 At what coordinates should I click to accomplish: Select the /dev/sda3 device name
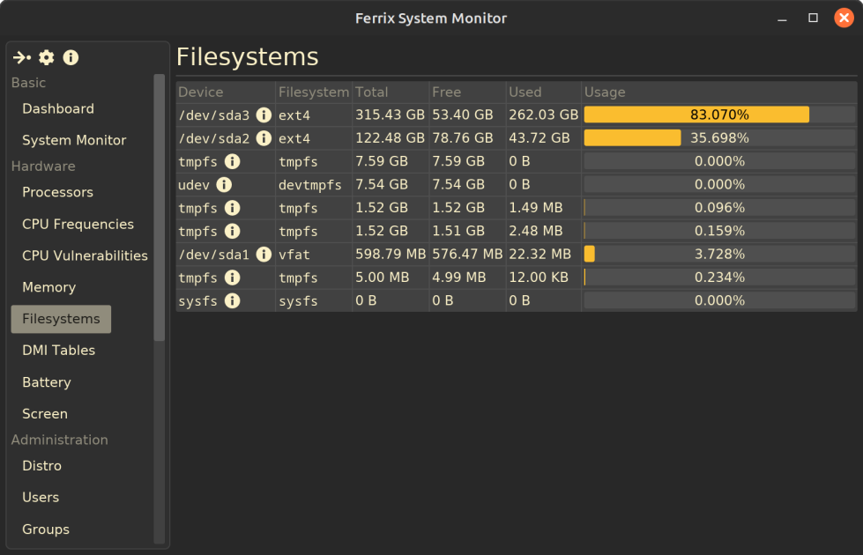coord(213,115)
